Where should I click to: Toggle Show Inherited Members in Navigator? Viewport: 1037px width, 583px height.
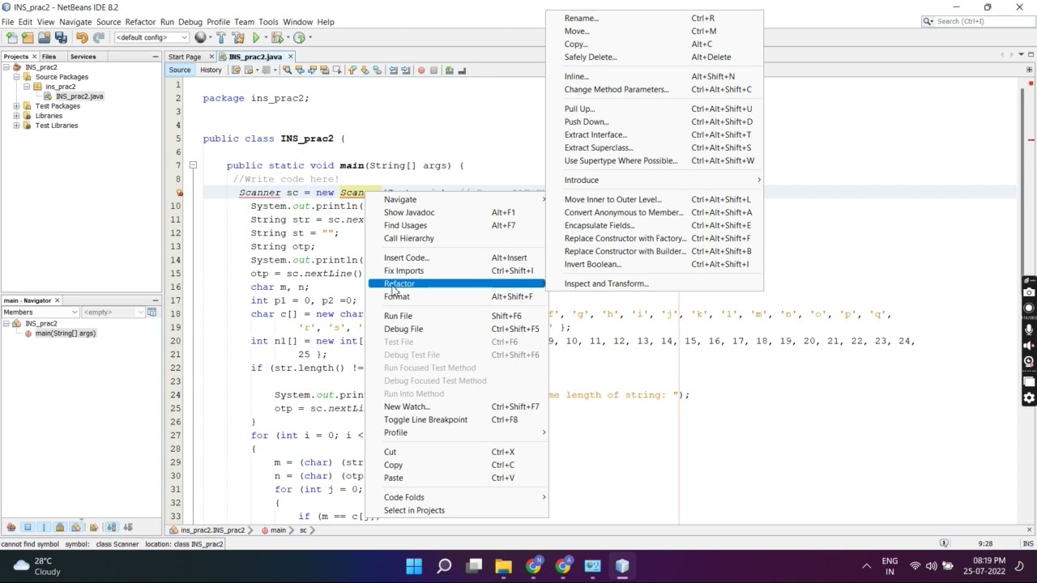(11, 527)
